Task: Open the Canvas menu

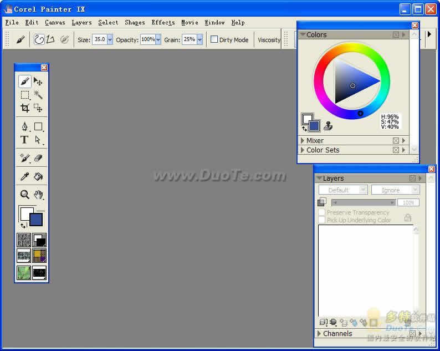Action: click(x=55, y=23)
